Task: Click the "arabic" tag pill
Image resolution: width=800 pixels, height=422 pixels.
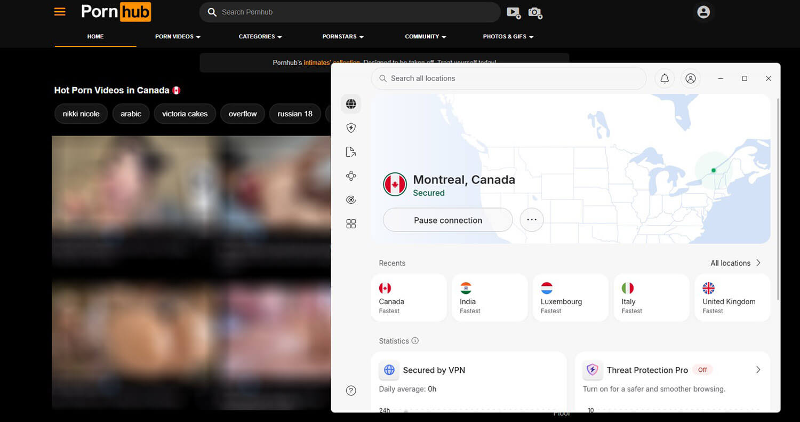Action: click(131, 114)
